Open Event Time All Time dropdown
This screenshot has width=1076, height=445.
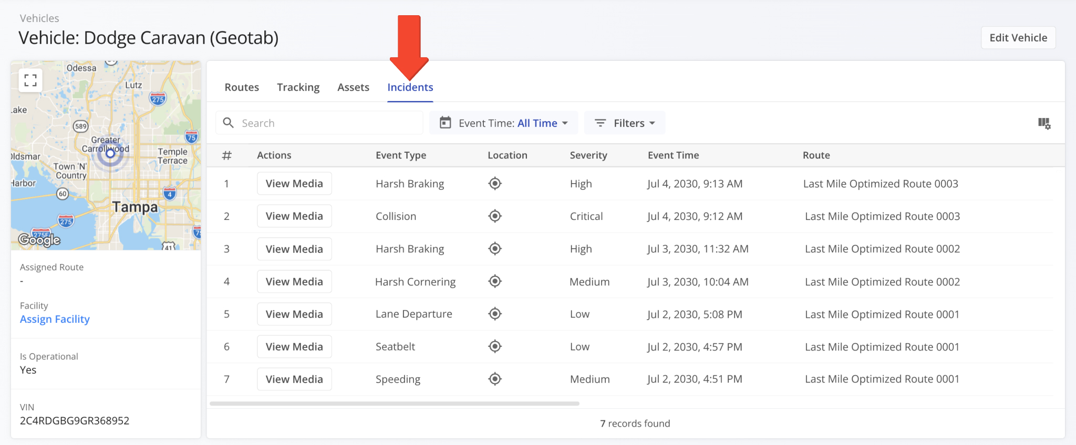coord(503,123)
